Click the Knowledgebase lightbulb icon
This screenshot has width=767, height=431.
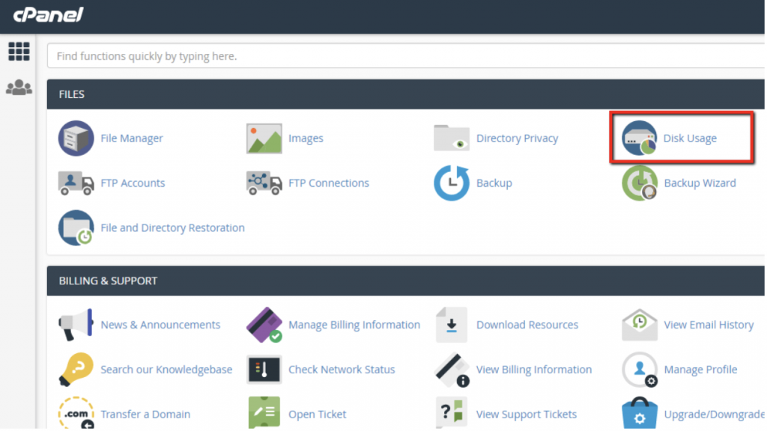76,370
